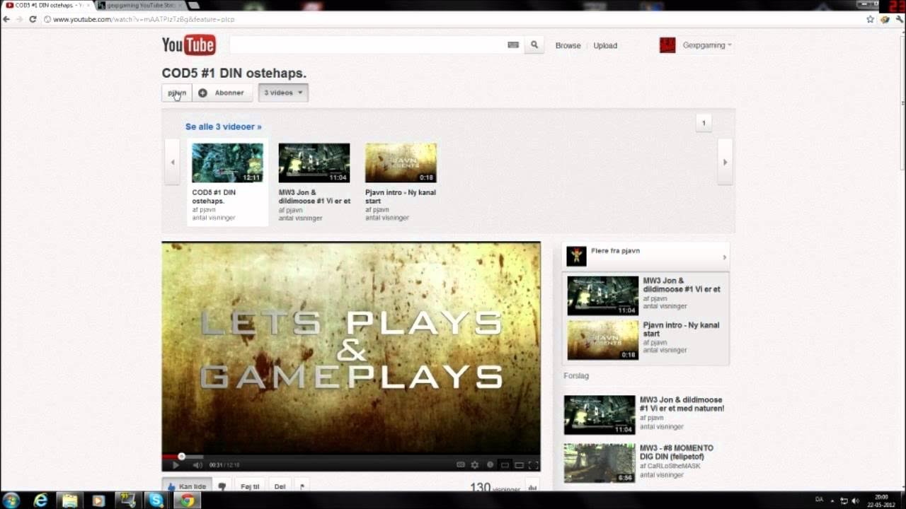Click the search magnifier button
906x509 pixels.
534,45
